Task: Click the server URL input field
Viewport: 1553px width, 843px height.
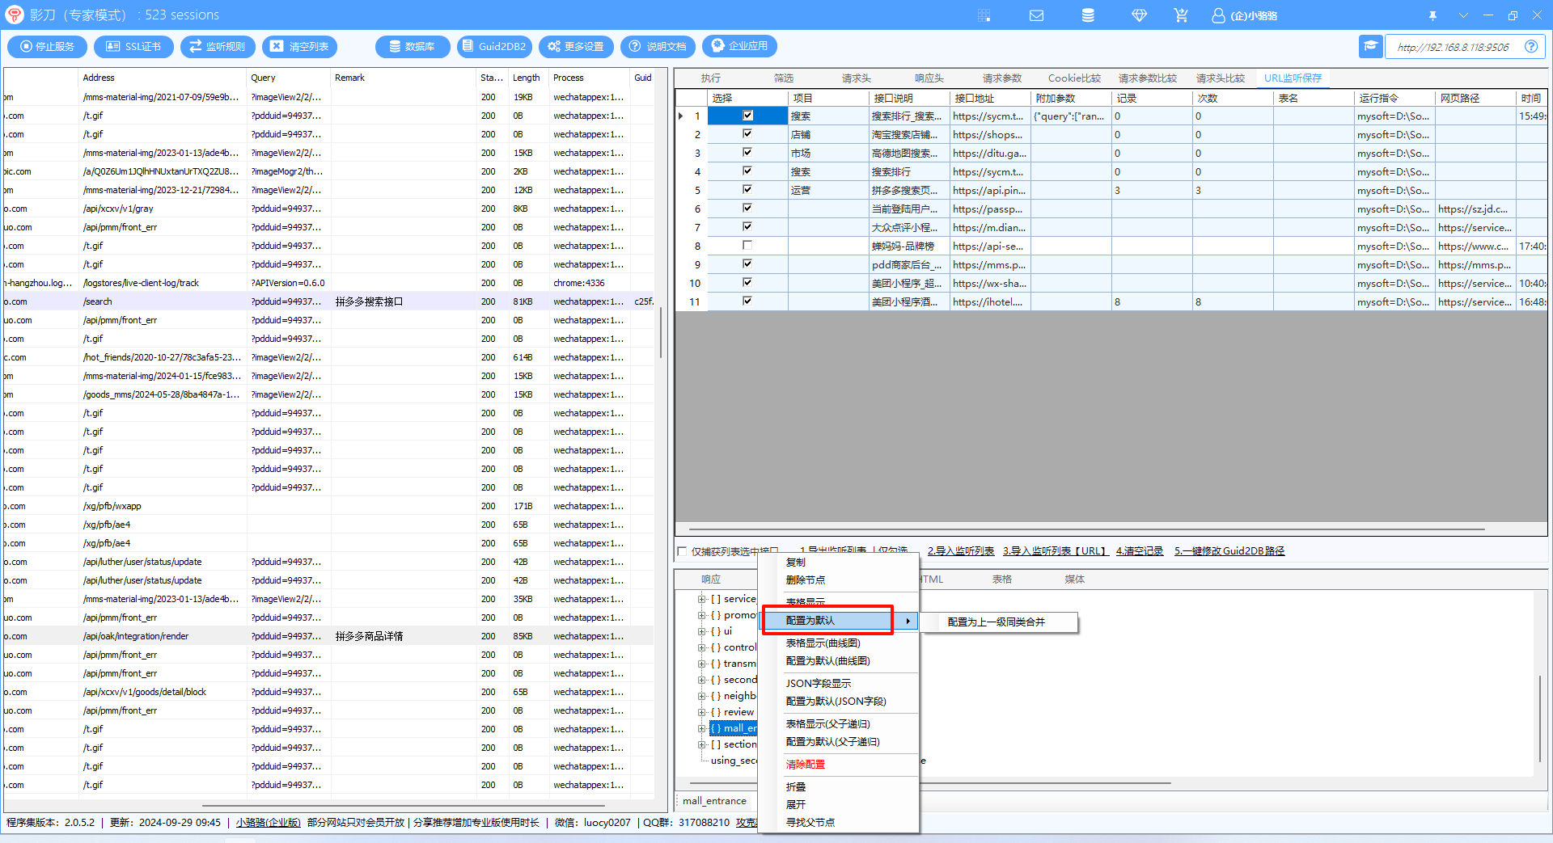Action: click(1453, 47)
